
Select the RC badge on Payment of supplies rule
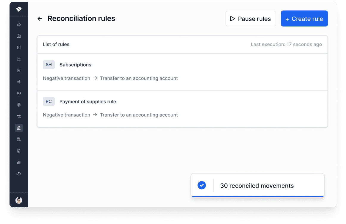[x=49, y=101]
